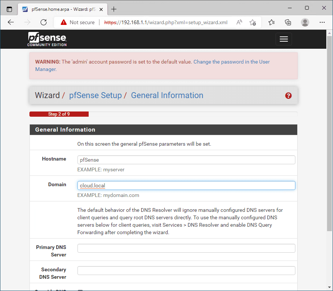Open the hamburger navigation menu

tap(283, 39)
